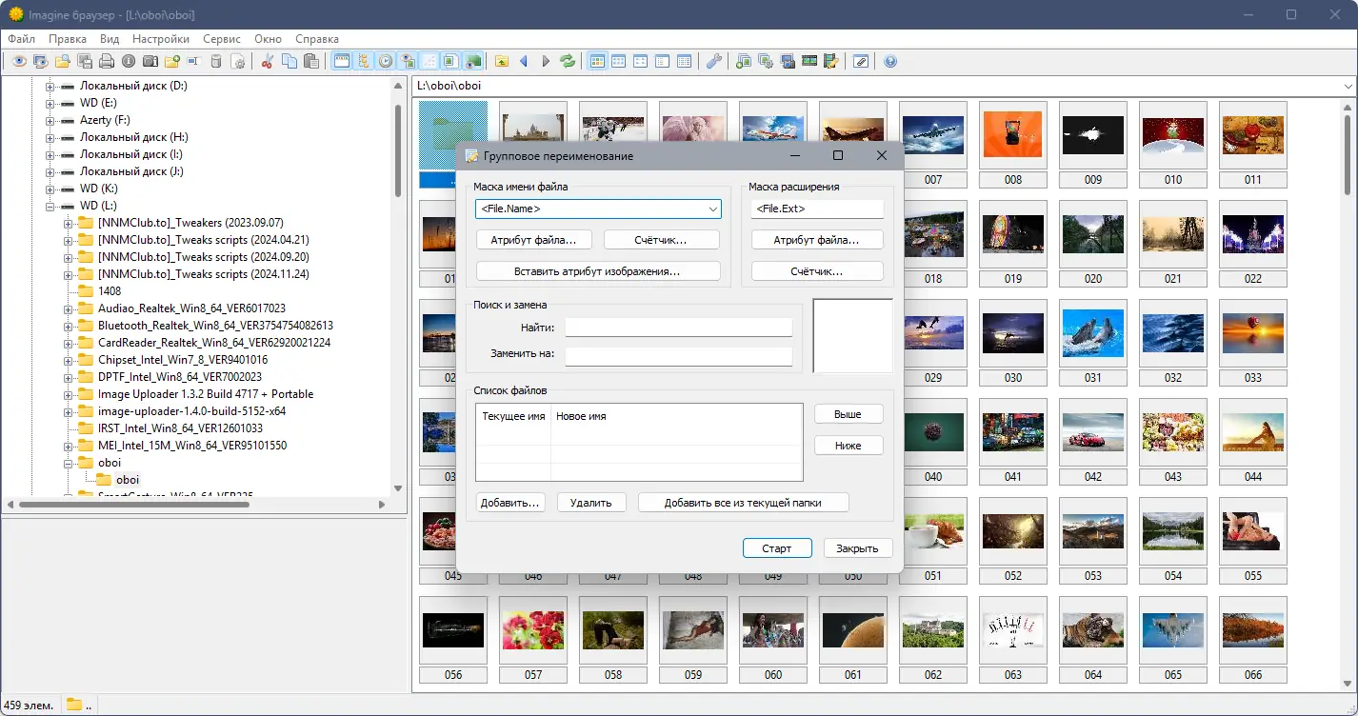Open the Сервис menu
The width and height of the screenshot is (1358, 716).
tap(222, 39)
